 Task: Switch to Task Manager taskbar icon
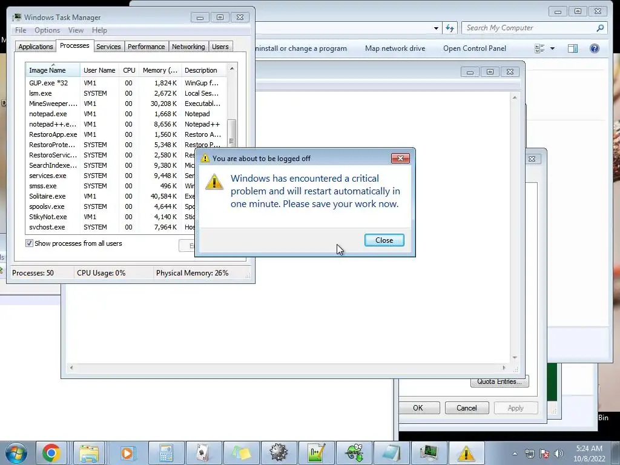point(429,453)
